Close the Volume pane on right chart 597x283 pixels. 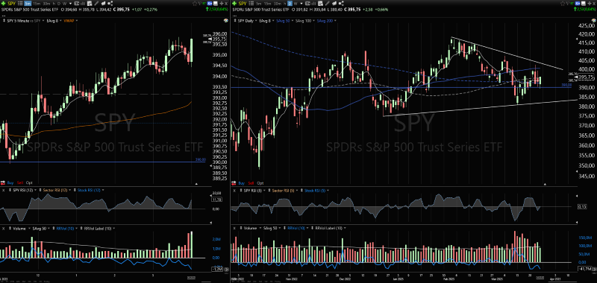234,229
